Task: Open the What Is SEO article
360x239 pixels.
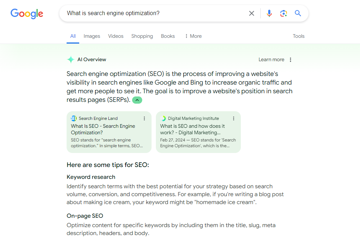Action: pyautogui.click(x=103, y=129)
